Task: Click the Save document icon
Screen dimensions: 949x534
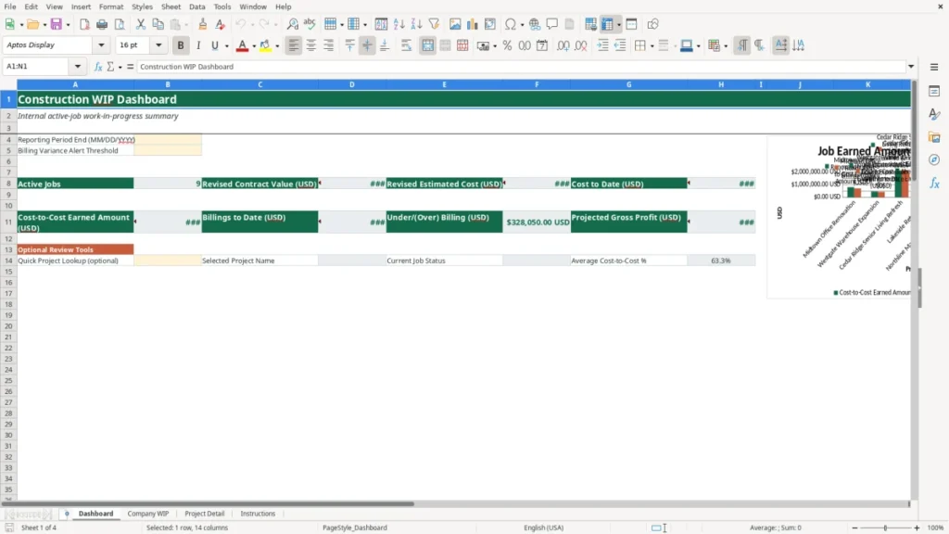Action: pyautogui.click(x=57, y=24)
